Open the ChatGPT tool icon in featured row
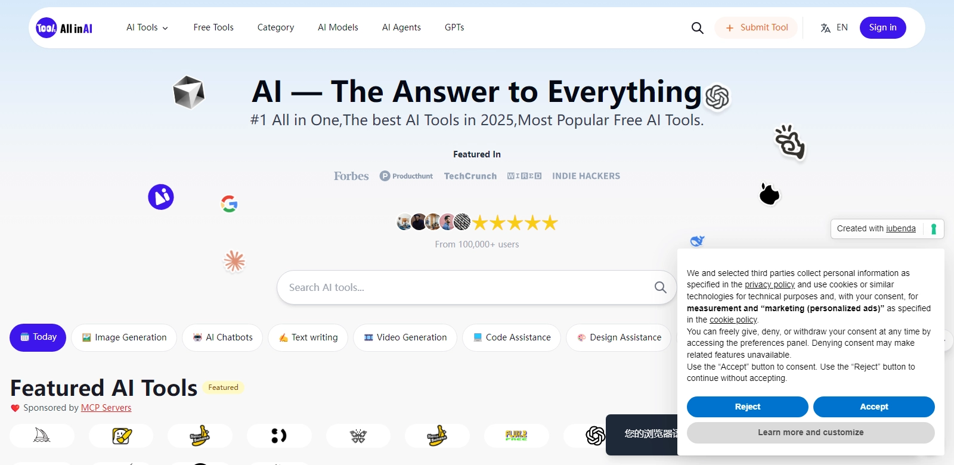 595,436
